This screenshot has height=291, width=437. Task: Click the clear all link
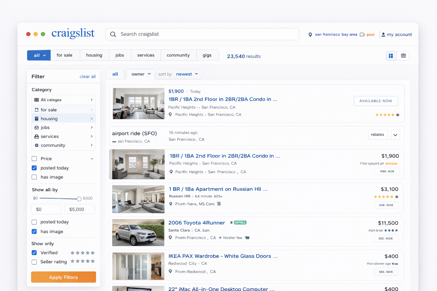[x=88, y=76]
